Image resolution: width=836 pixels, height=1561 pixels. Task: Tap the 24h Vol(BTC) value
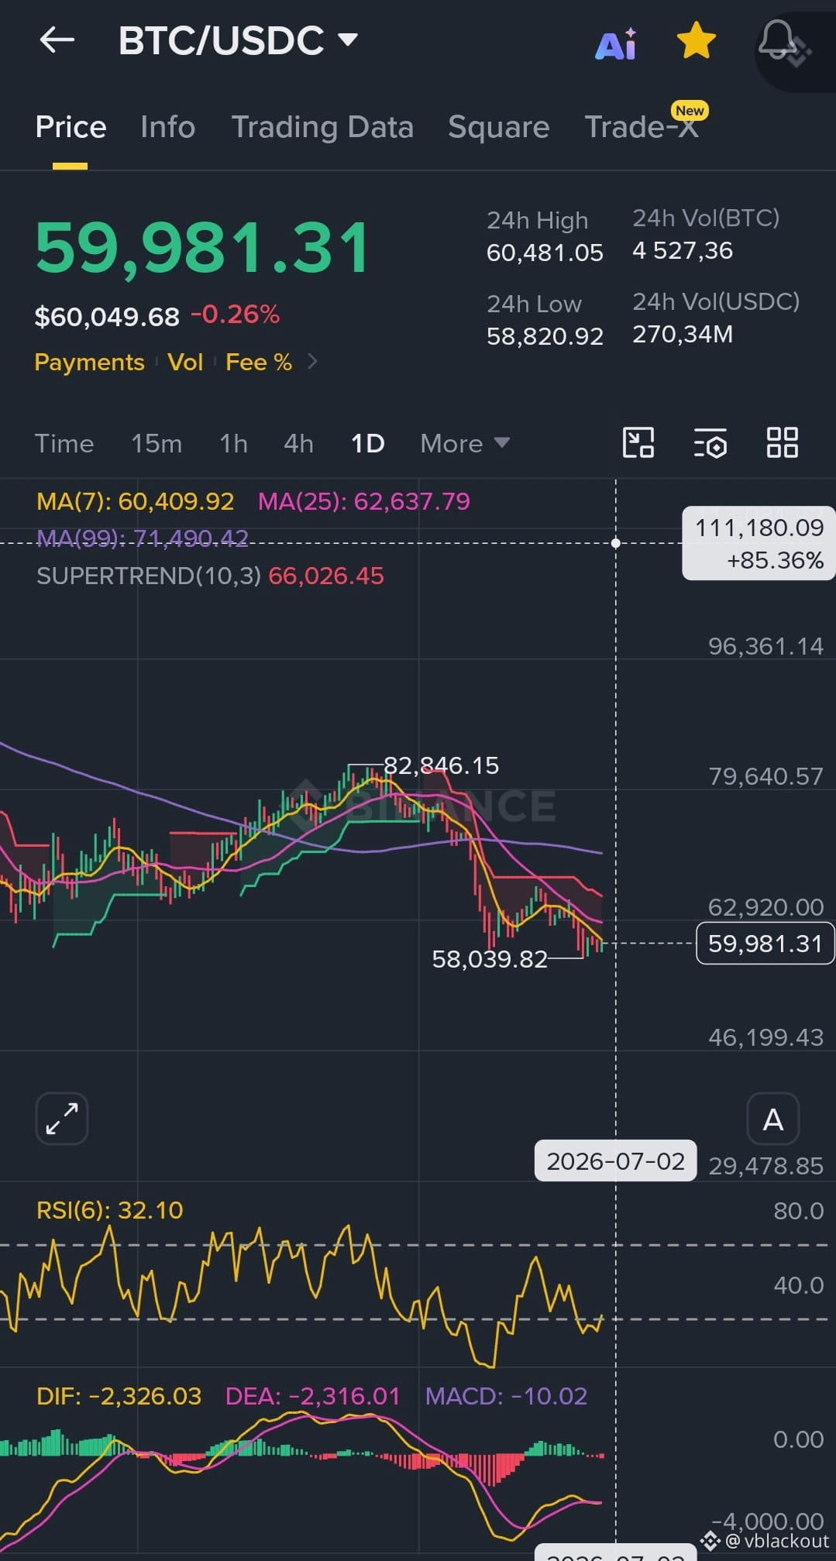(x=683, y=251)
